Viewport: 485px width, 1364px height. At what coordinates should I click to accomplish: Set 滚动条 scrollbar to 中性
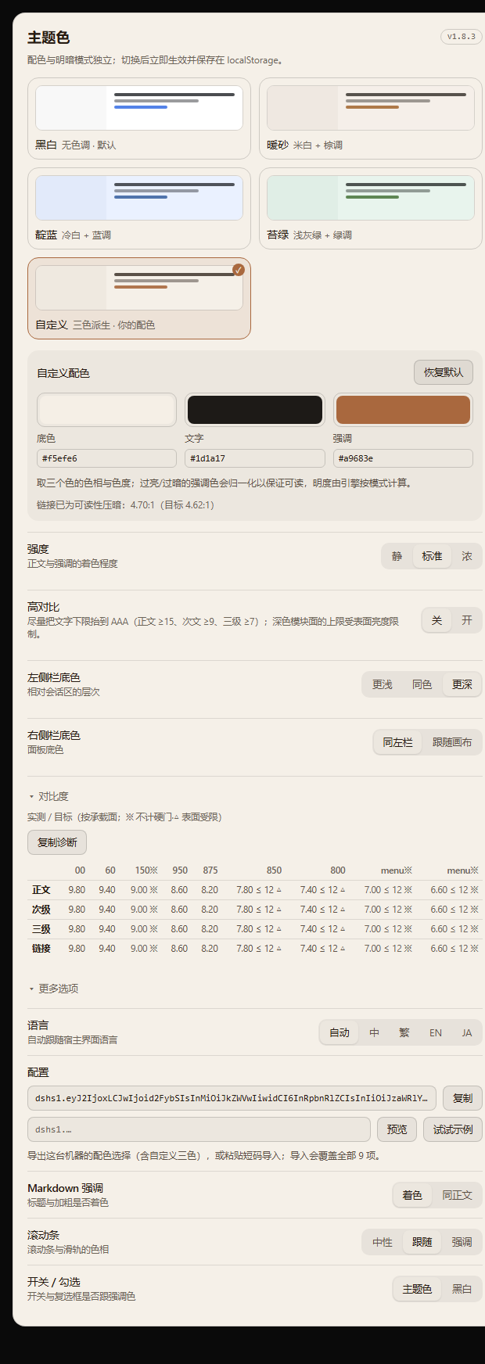(383, 1242)
